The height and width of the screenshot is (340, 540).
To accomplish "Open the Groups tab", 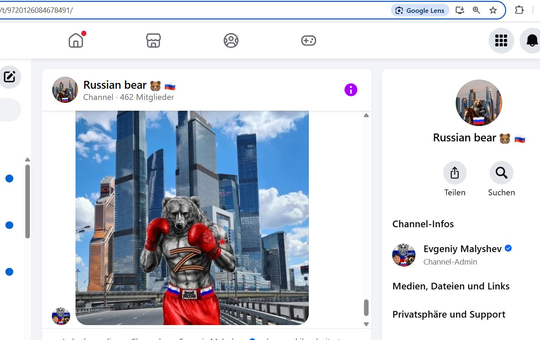I will (x=231, y=41).
